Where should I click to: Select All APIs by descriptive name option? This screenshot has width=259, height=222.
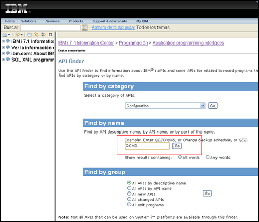(129, 183)
